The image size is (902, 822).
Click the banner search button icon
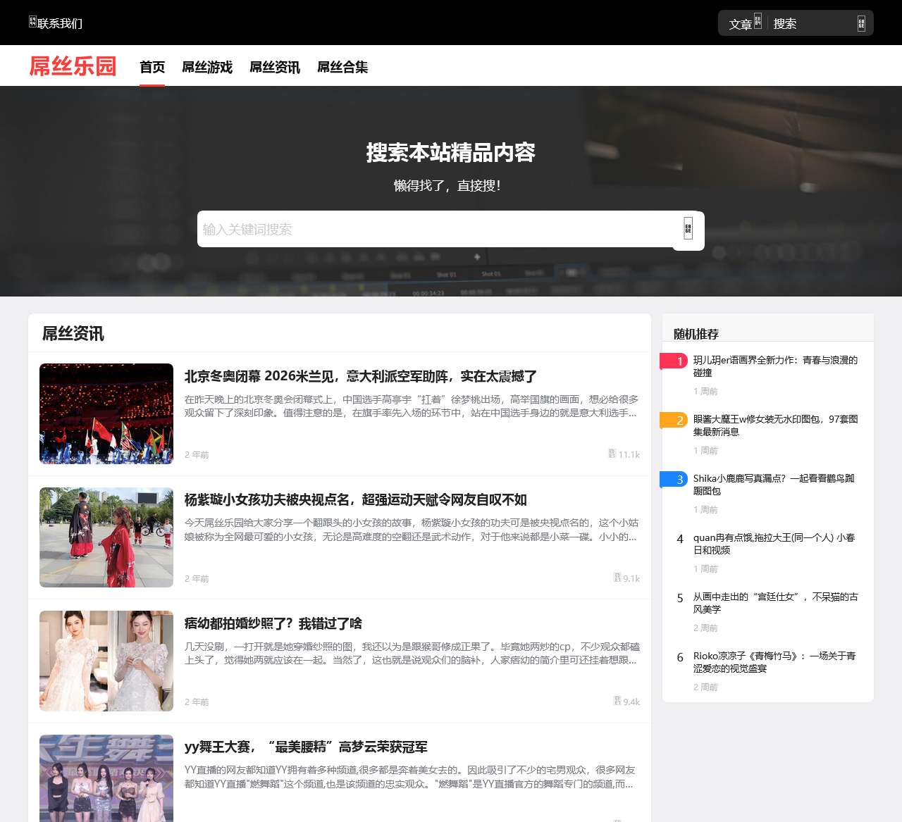tap(688, 228)
